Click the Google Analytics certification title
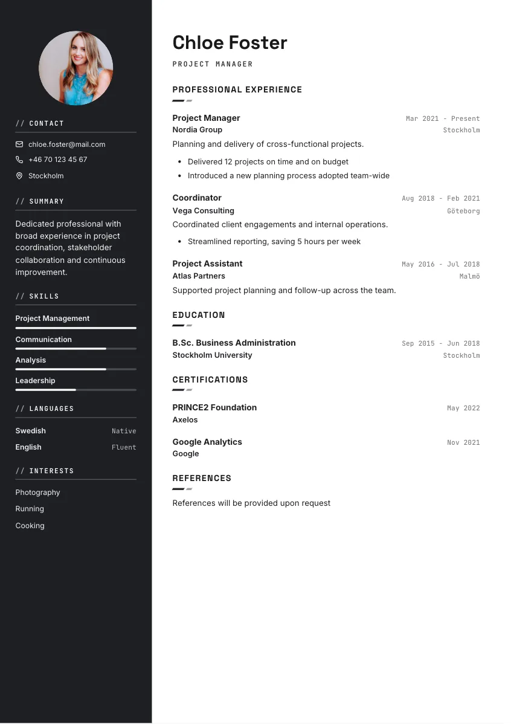This screenshot has width=511, height=724. point(207,442)
